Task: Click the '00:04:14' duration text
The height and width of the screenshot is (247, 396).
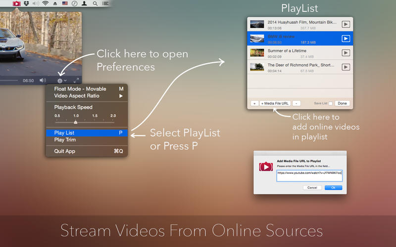Action: tap(275, 71)
